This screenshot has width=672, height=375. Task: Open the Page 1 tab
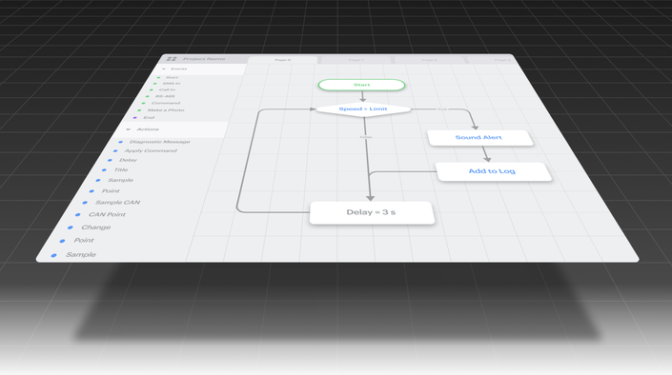pyautogui.click(x=356, y=60)
